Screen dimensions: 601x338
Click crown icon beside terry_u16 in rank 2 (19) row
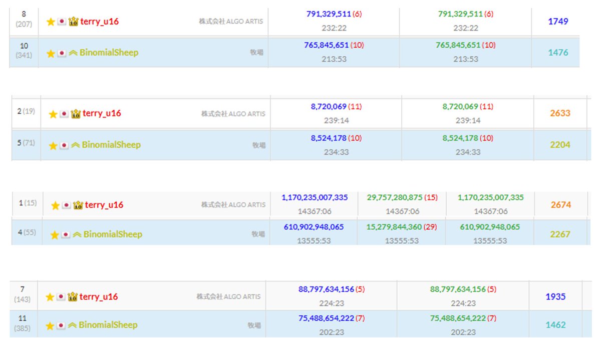click(x=76, y=113)
